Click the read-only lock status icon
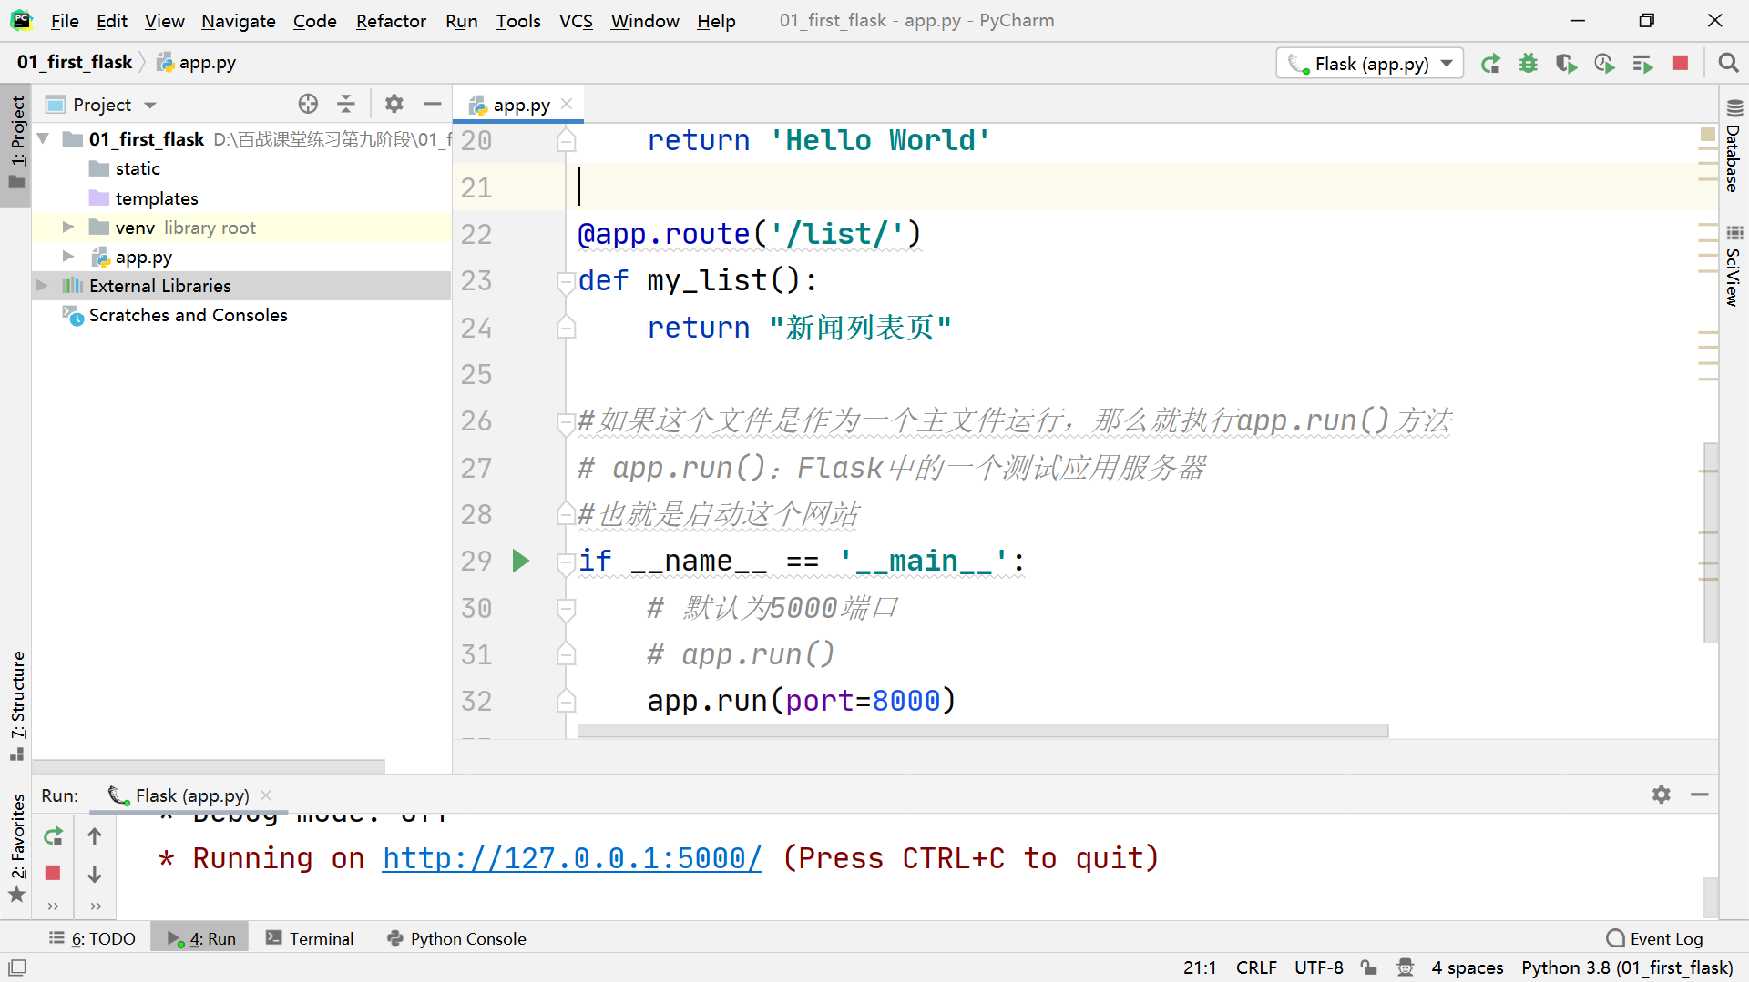The width and height of the screenshot is (1749, 982). tap(1369, 967)
